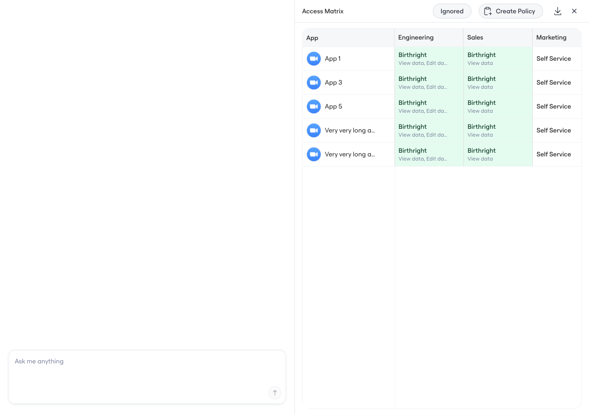Click the Create Policy button
The image size is (589, 414).
coord(511,11)
